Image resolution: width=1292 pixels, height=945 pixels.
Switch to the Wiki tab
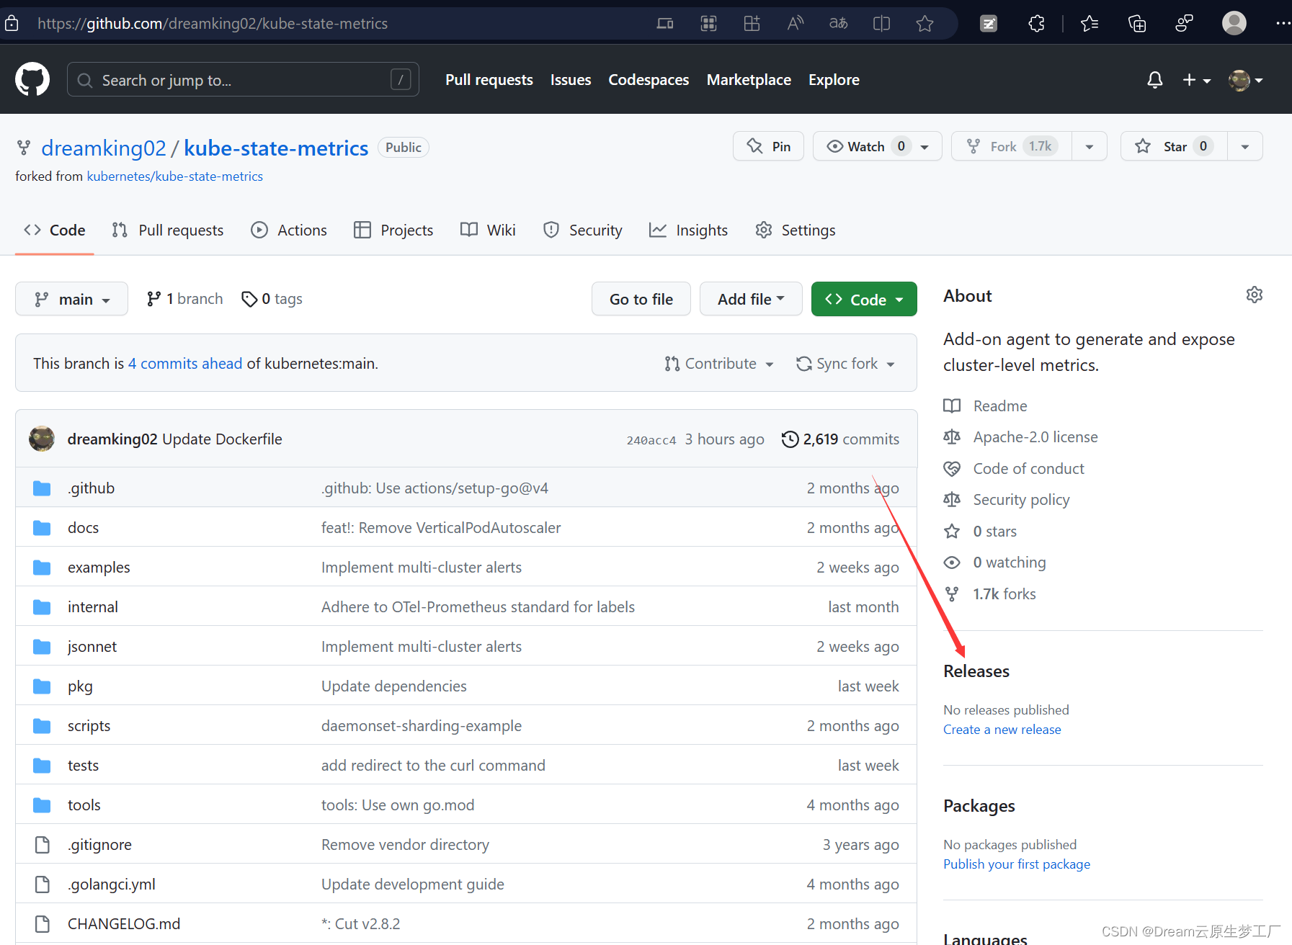point(488,230)
